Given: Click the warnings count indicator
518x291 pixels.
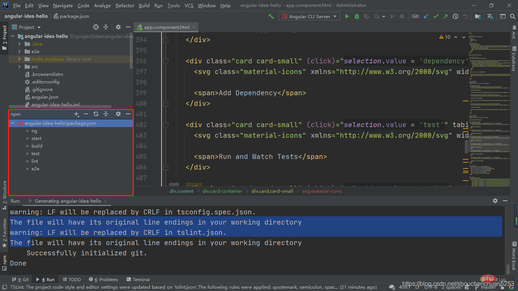Looking at the screenshot, I should tap(445, 37).
